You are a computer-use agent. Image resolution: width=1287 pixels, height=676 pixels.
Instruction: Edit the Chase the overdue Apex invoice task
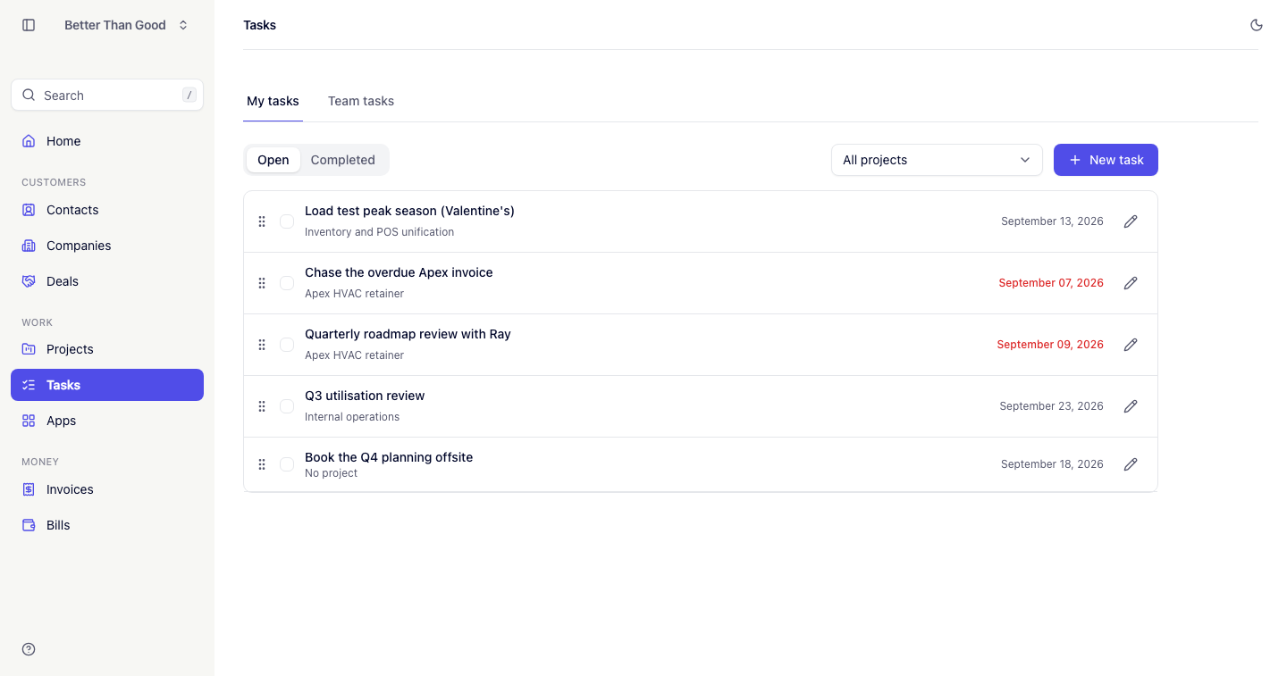click(x=1131, y=283)
